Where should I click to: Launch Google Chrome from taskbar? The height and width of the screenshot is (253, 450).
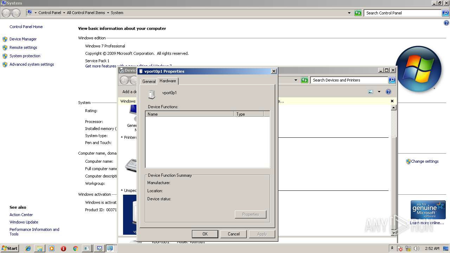coord(75,248)
